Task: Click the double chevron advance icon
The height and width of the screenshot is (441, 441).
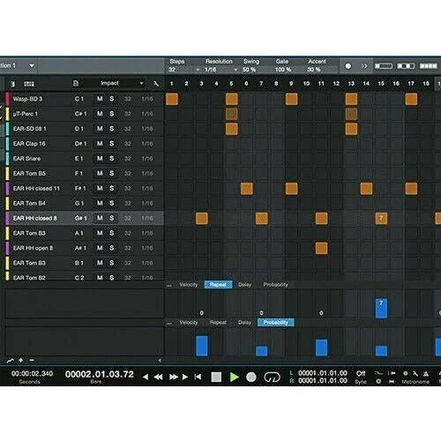Action: click(x=364, y=66)
